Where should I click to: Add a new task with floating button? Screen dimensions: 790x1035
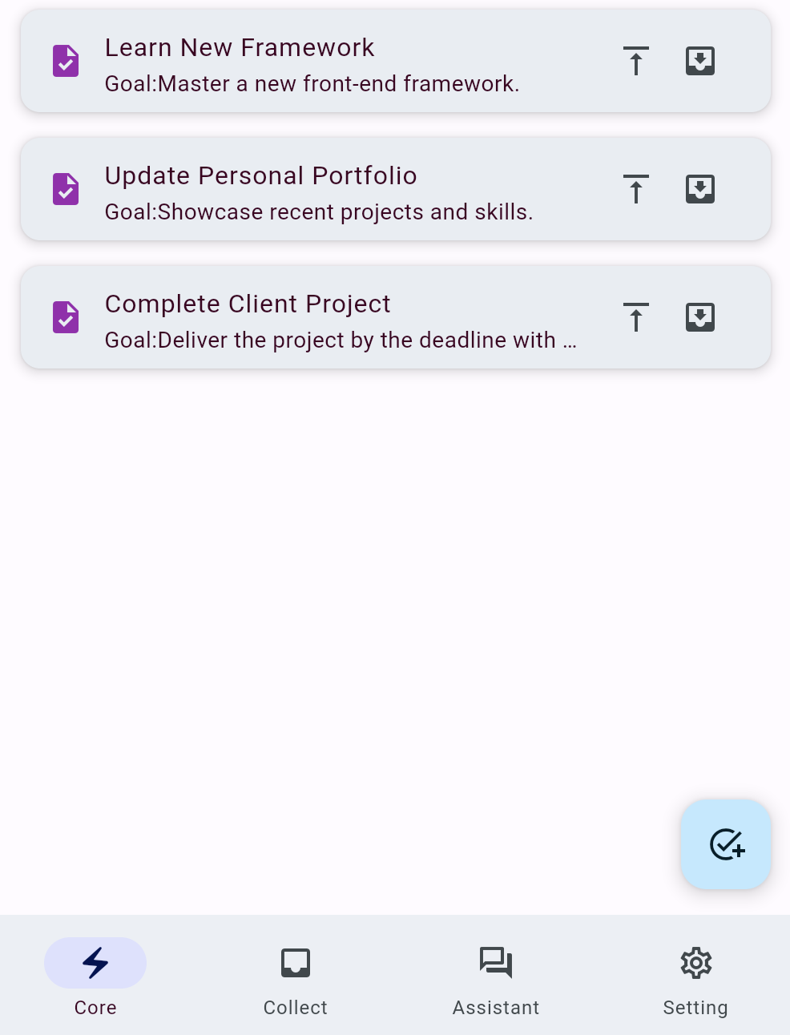[726, 844]
